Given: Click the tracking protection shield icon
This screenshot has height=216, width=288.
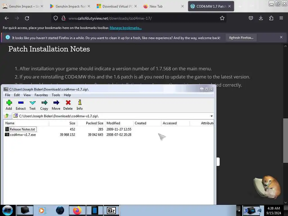Looking at the screenshot, I should click(56, 18).
